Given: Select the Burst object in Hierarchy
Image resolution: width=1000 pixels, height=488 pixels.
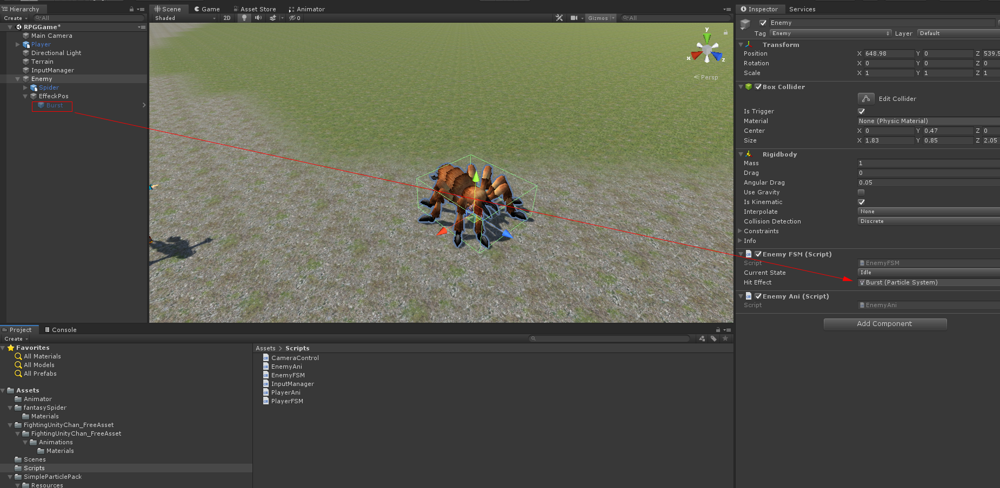Looking at the screenshot, I should [54, 105].
